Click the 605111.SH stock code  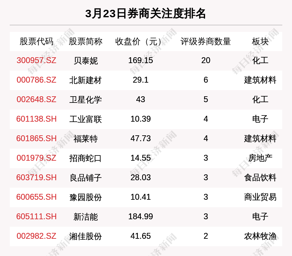36,217
